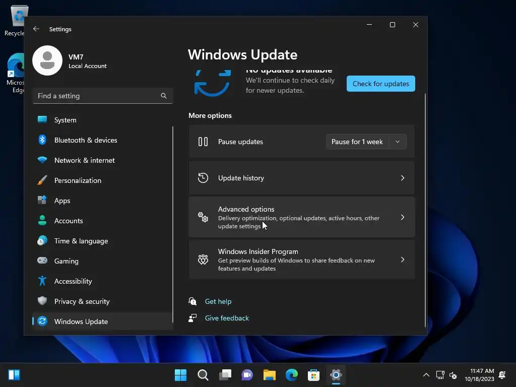The image size is (516, 387).
Task: Click Pause for 1 week button
Action: [357, 142]
